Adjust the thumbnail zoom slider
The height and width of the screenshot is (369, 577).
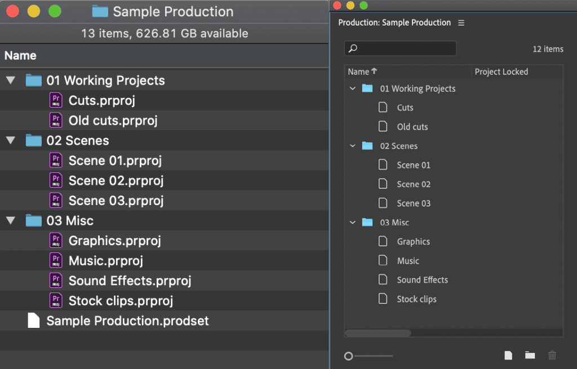pos(349,355)
